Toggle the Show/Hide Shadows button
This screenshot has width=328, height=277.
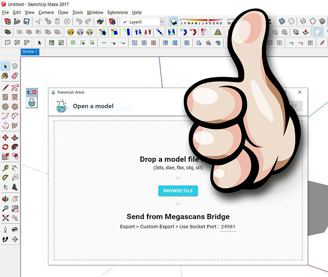pyautogui.click(x=173, y=22)
